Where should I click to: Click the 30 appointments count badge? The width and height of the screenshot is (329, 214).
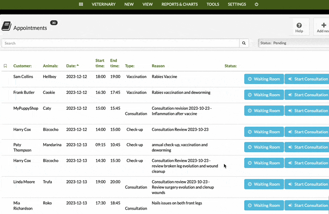pos(54,23)
